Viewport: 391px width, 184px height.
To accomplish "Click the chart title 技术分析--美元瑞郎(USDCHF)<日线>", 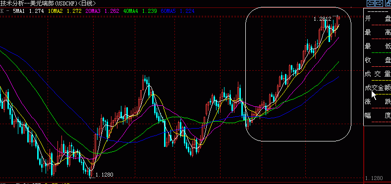I will pos(48,3).
